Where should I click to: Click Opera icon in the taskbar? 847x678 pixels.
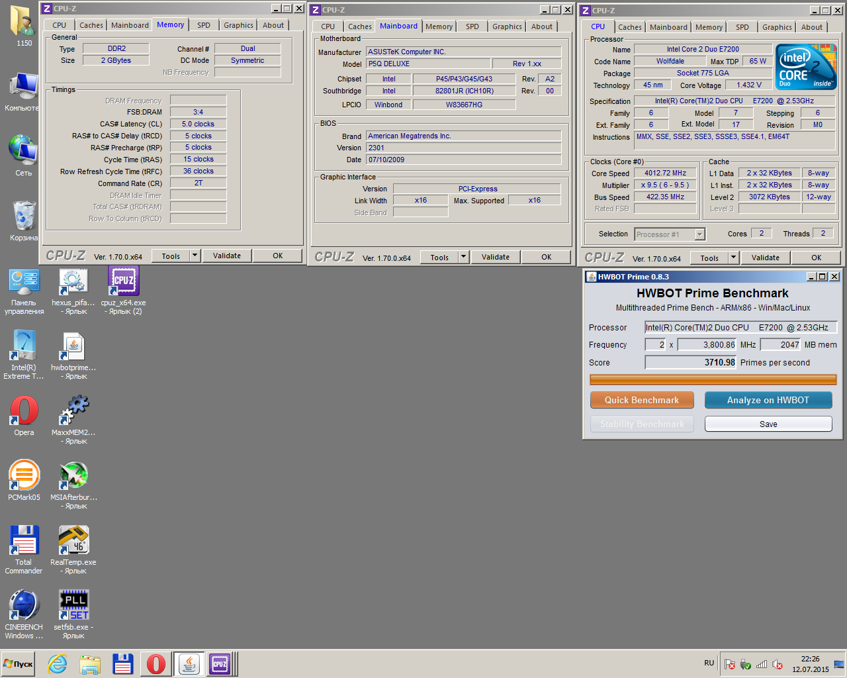(156, 664)
